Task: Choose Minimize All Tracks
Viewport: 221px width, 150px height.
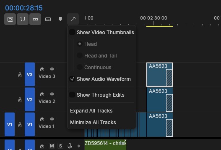Action: point(93,122)
